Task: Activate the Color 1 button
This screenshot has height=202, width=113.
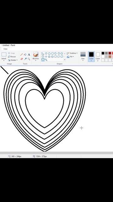Action: [91, 57]
